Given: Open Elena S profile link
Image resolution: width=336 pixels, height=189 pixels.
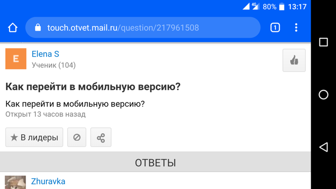Looking at the screenshot, I should 45,54.
